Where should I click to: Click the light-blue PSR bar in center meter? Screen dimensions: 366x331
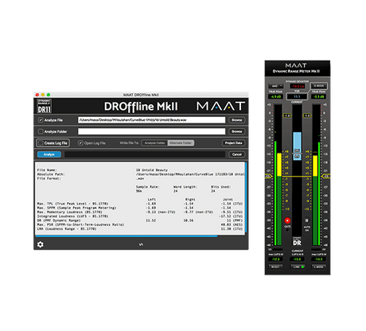[x=297, y=146]
